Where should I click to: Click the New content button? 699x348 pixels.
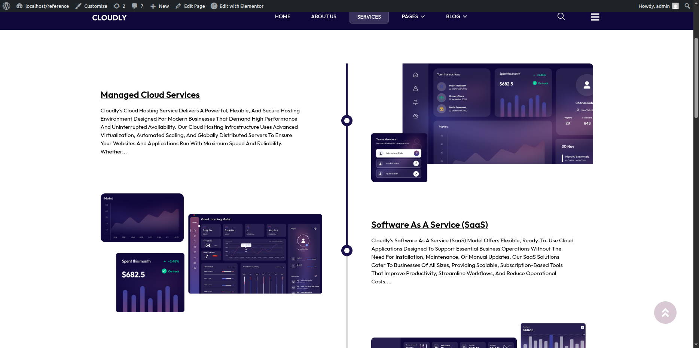pyautogui.click(x=160, y=6)
